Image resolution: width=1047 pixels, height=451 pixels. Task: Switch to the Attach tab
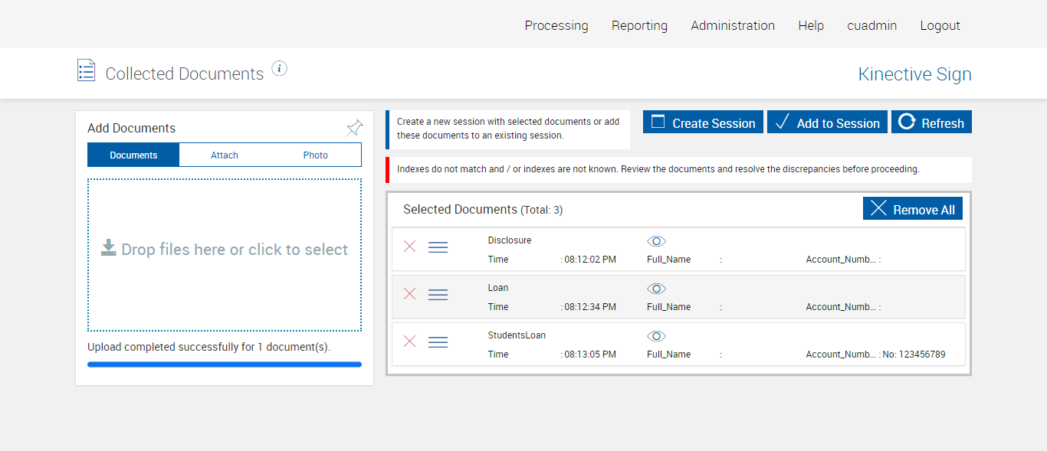tap(225, 155)
